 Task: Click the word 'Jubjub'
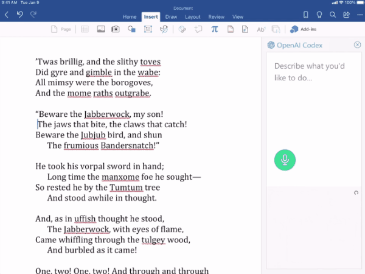93,135
